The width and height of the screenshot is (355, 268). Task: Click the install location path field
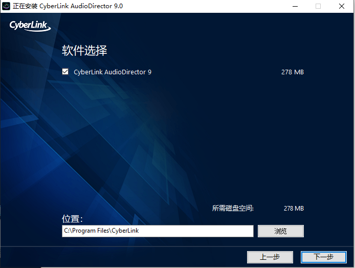pos(158,231)
